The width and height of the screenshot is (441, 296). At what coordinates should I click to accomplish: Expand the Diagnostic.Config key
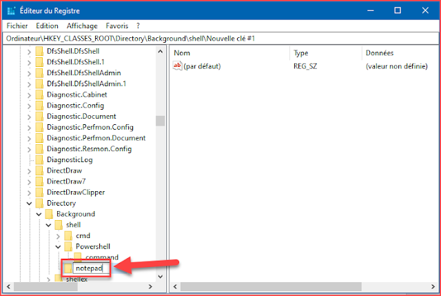pos(29,106)
